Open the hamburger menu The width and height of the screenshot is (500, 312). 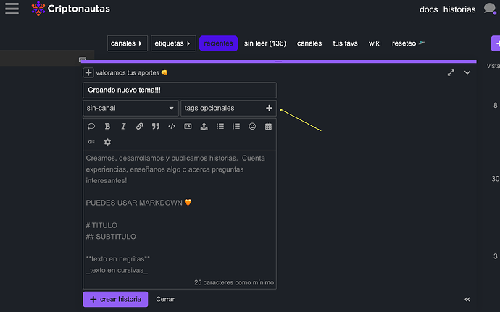12,9
